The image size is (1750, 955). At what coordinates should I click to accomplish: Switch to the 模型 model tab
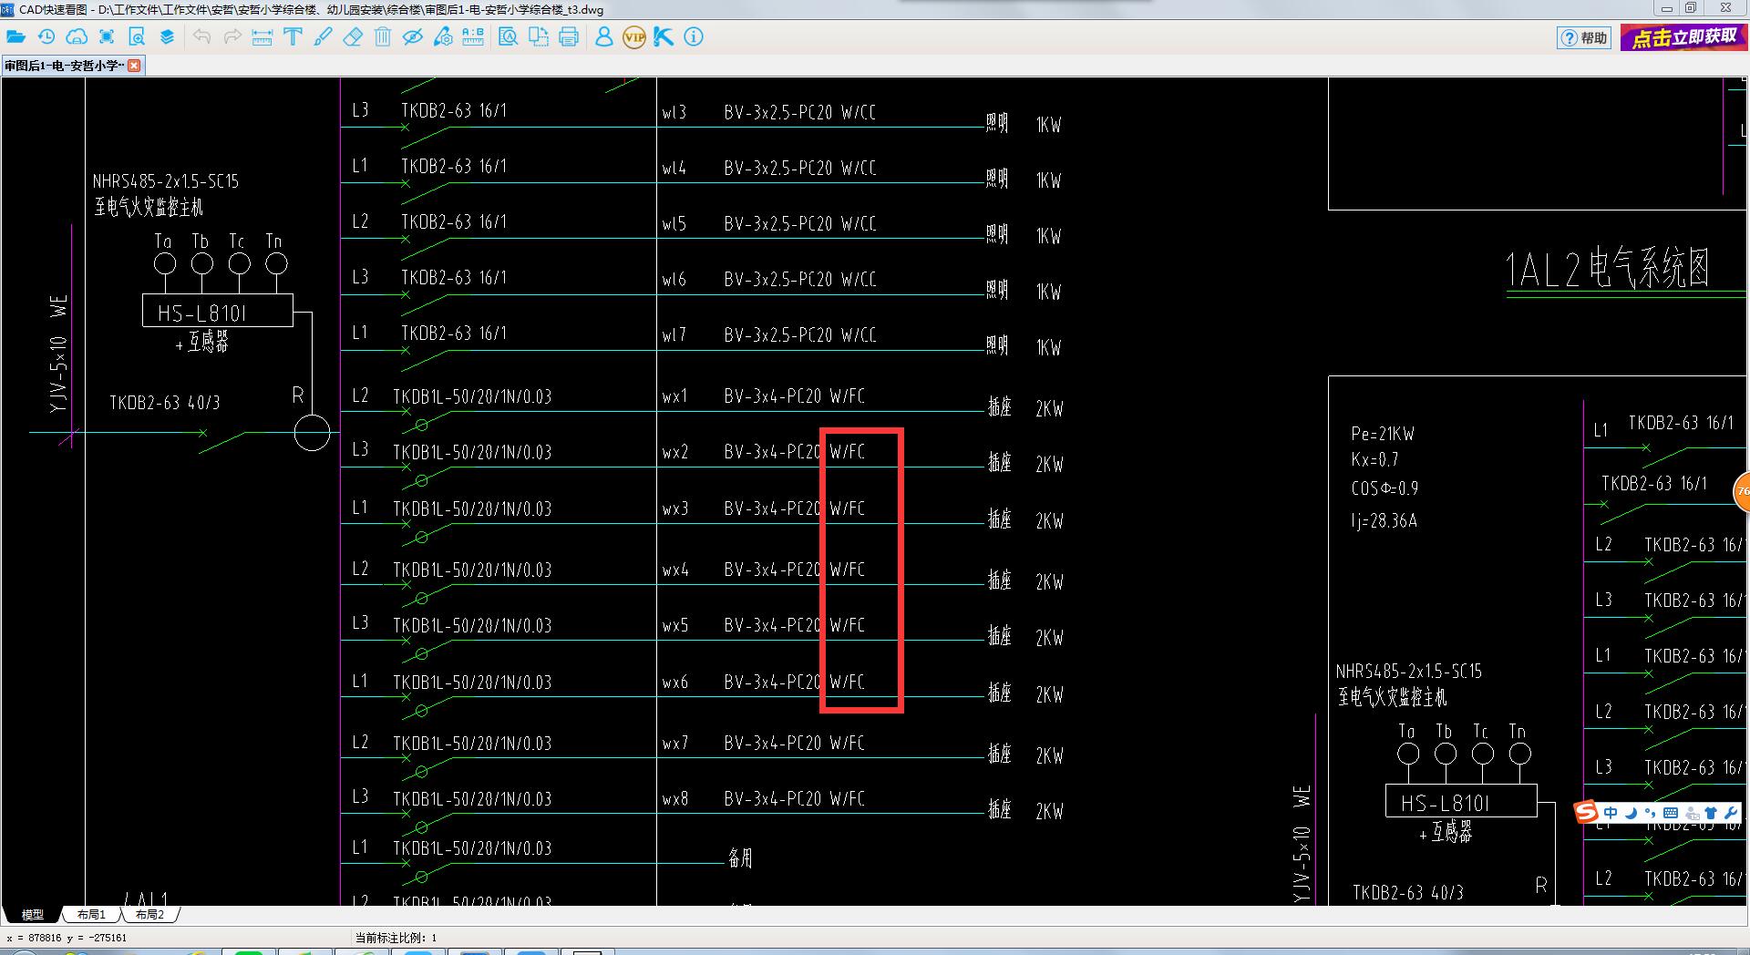click(33, 914)
